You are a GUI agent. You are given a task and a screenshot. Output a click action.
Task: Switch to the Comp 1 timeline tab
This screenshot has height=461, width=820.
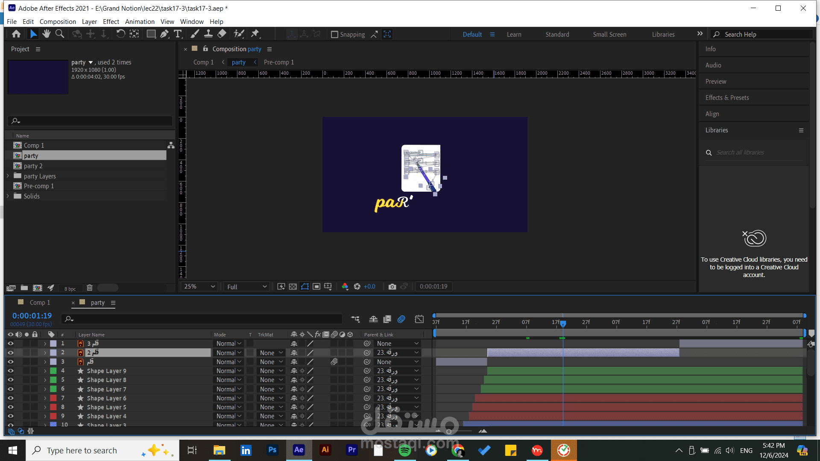[40, 303]
